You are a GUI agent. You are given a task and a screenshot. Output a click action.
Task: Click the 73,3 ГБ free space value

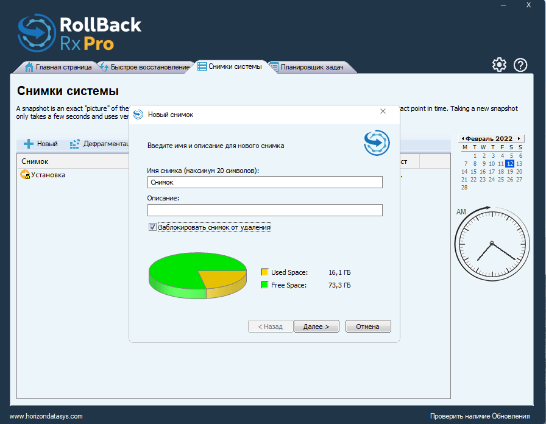[x=339, y=285]
